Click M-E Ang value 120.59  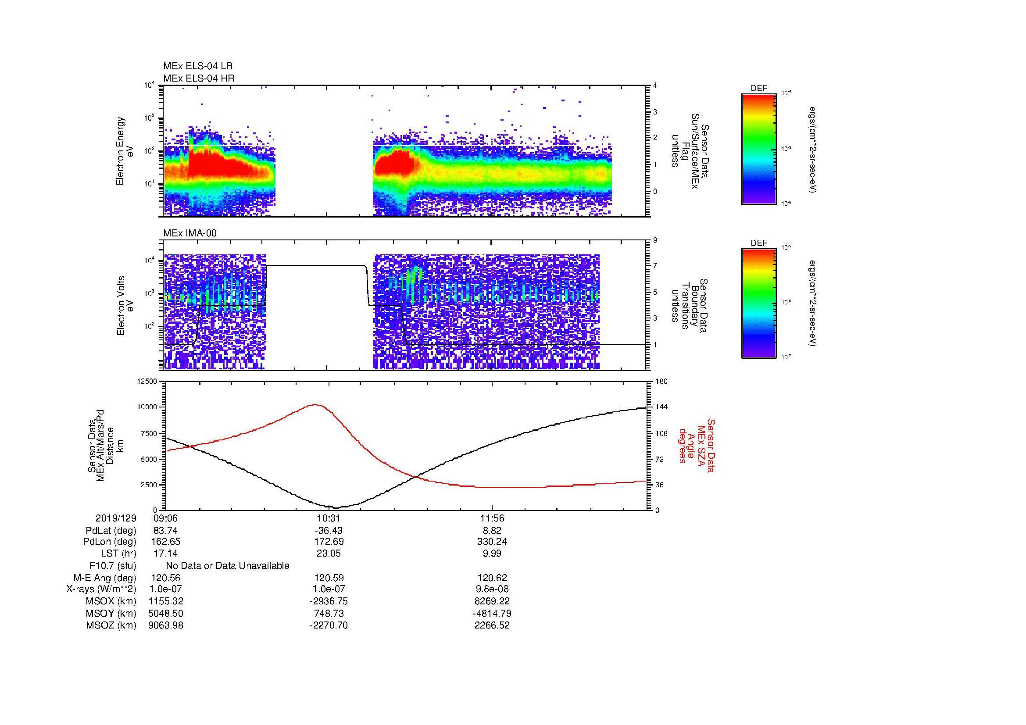329,578
